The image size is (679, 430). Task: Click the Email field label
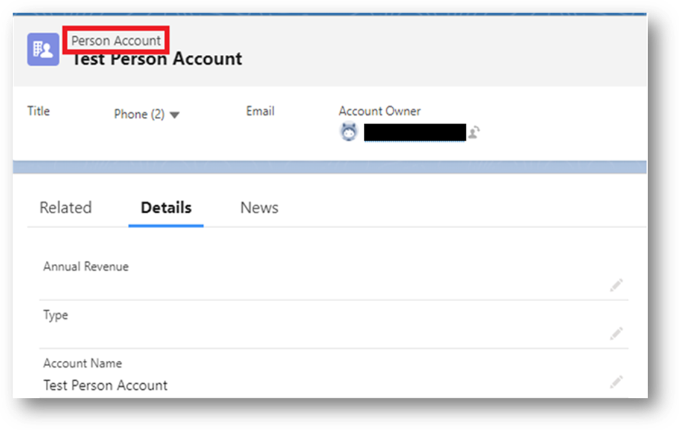click(260, 111)
